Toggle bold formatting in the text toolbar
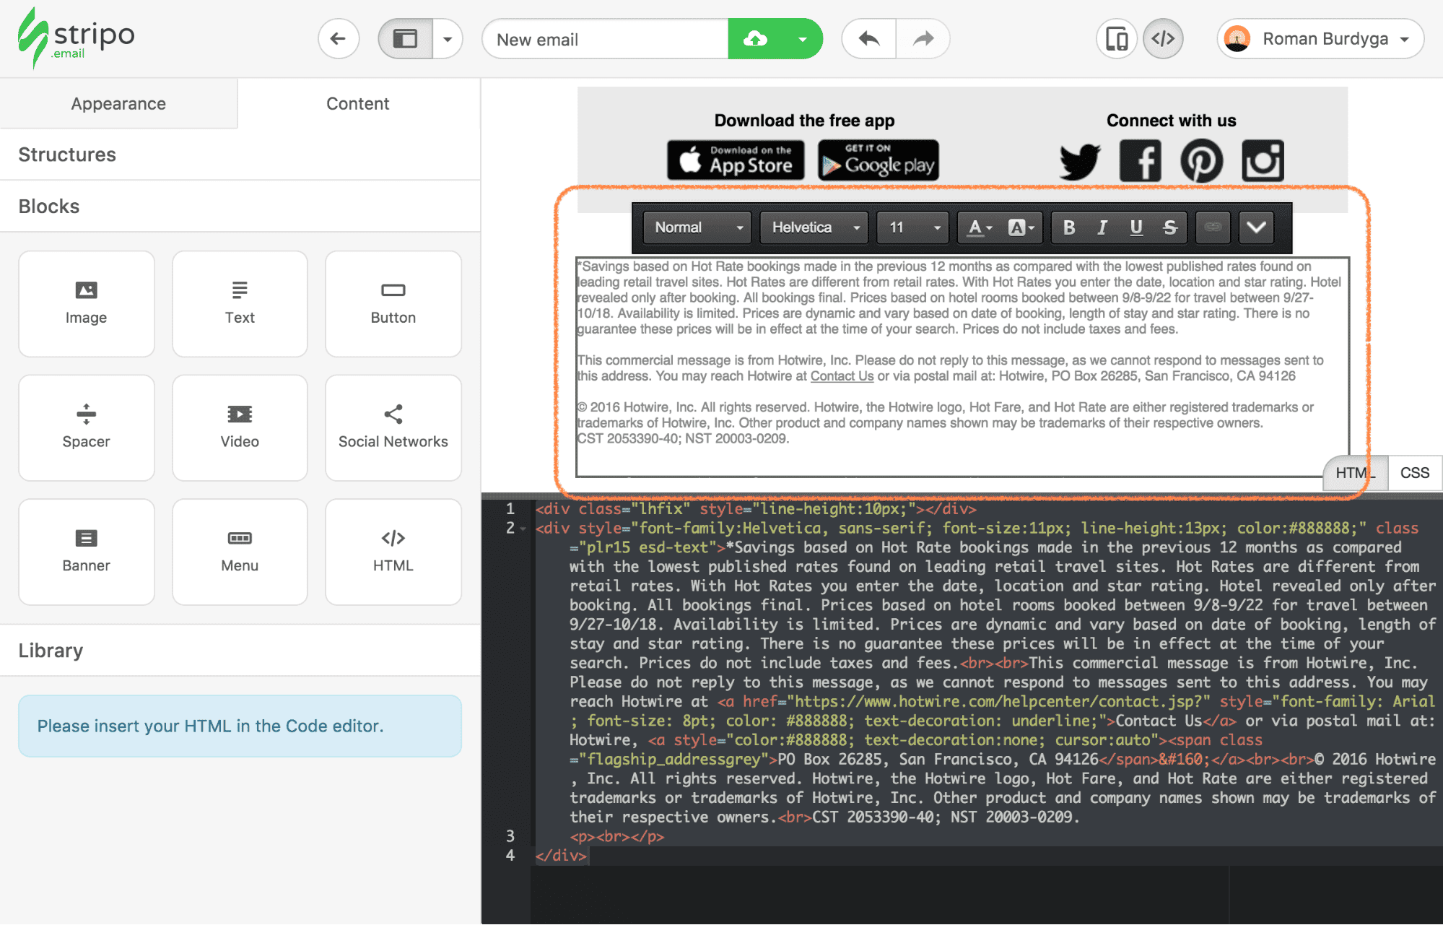1443x925 pixels. tap(1068, 227)
